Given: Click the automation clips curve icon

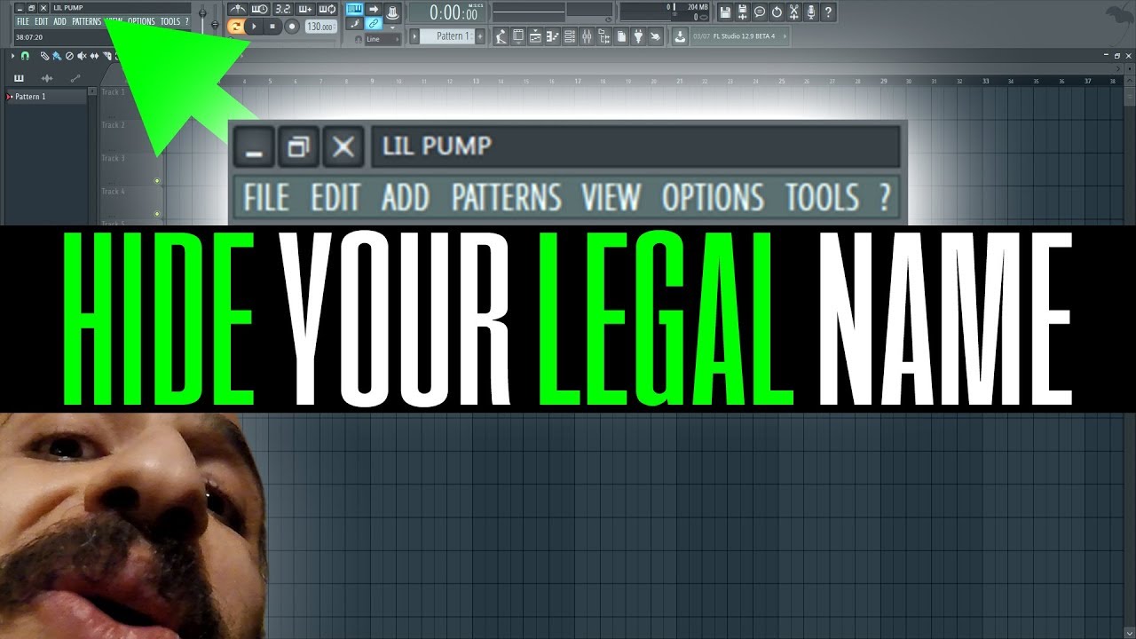Looking at the screenshot, I should [x=75, y=78].
